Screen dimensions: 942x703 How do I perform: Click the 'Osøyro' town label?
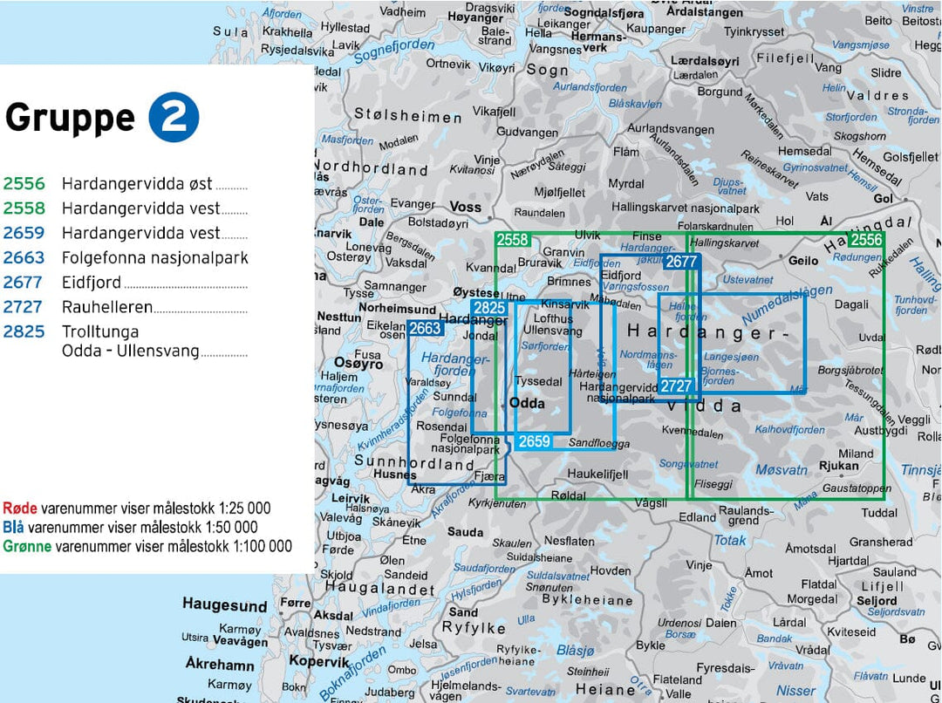[x=358, y=364]
